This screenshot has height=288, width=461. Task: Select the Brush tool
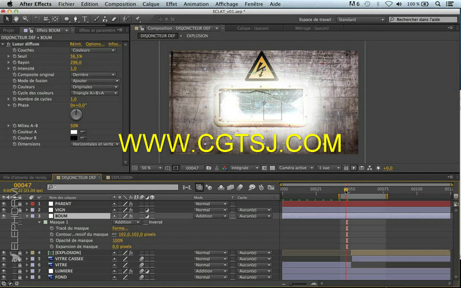pos(96,19)
